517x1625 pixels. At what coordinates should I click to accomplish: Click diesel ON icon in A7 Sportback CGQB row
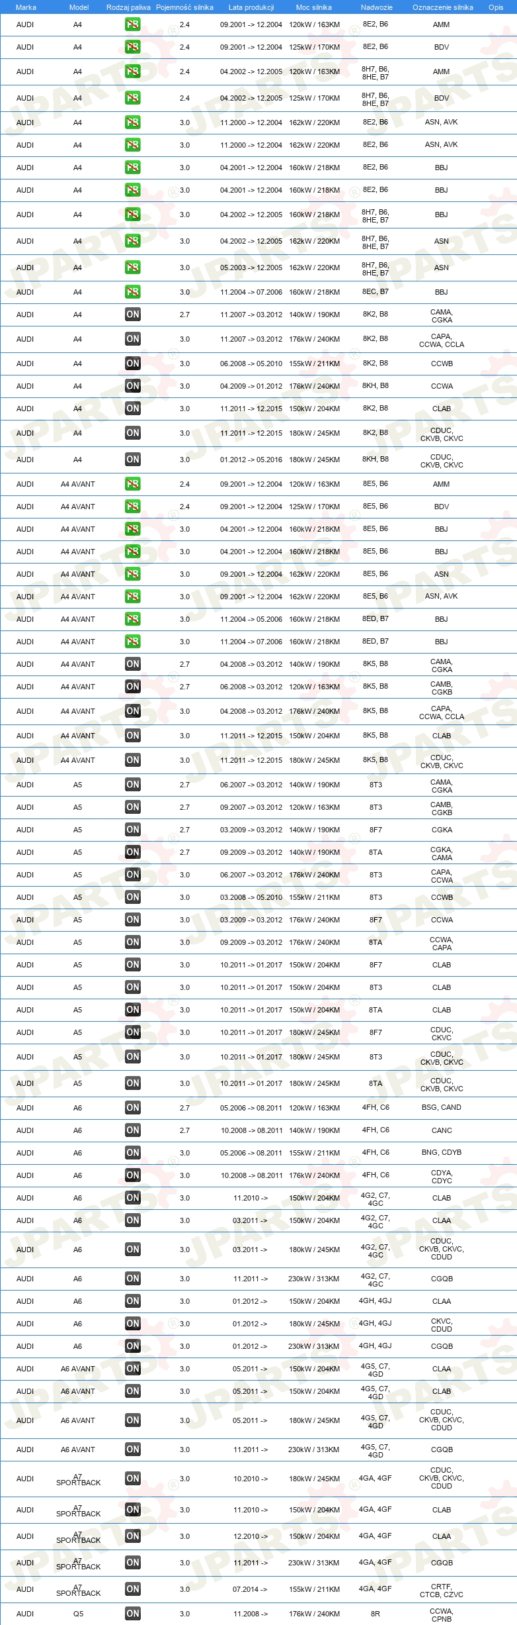(x=133, y=1563)
